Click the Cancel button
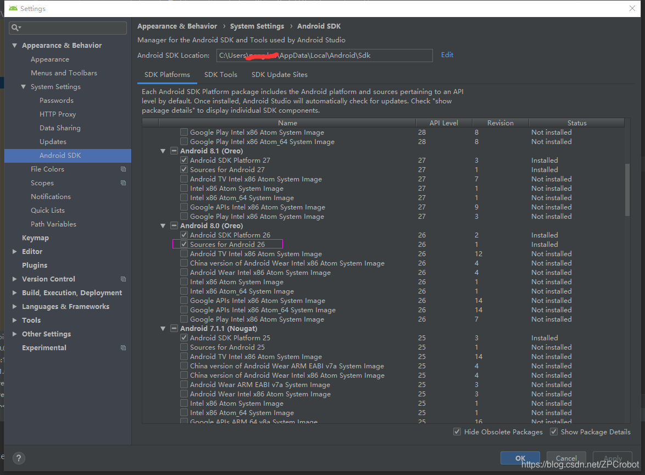645x475 pixels. 566,458
